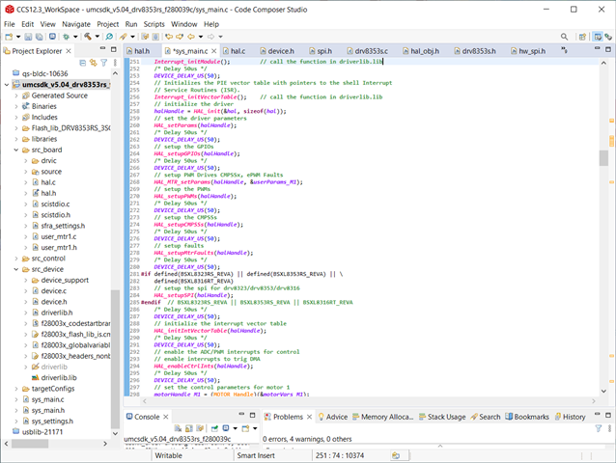Image resolution: width=616 pixels, height=463 pixels.
Task: Show hidden editor tabs overflow list
Action: pyautogui.click(x=564, y=50)
